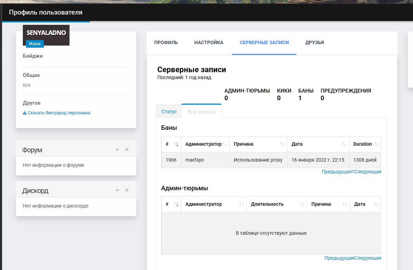The image size is (413, 270).
Task: Sort Админ-тюрьмы table by Администратор
Action: tap(214, 204)
